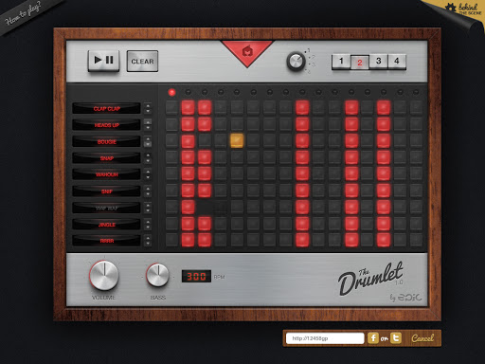This screenshot has height=364, width=485.
Task: Unmute the greyed WAF WAF sound label
Action: [106, 208]
